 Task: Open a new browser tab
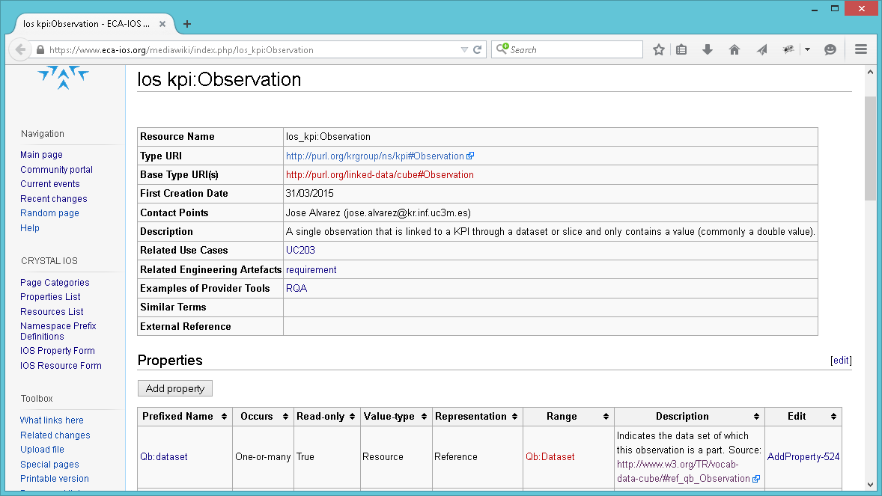187,24
